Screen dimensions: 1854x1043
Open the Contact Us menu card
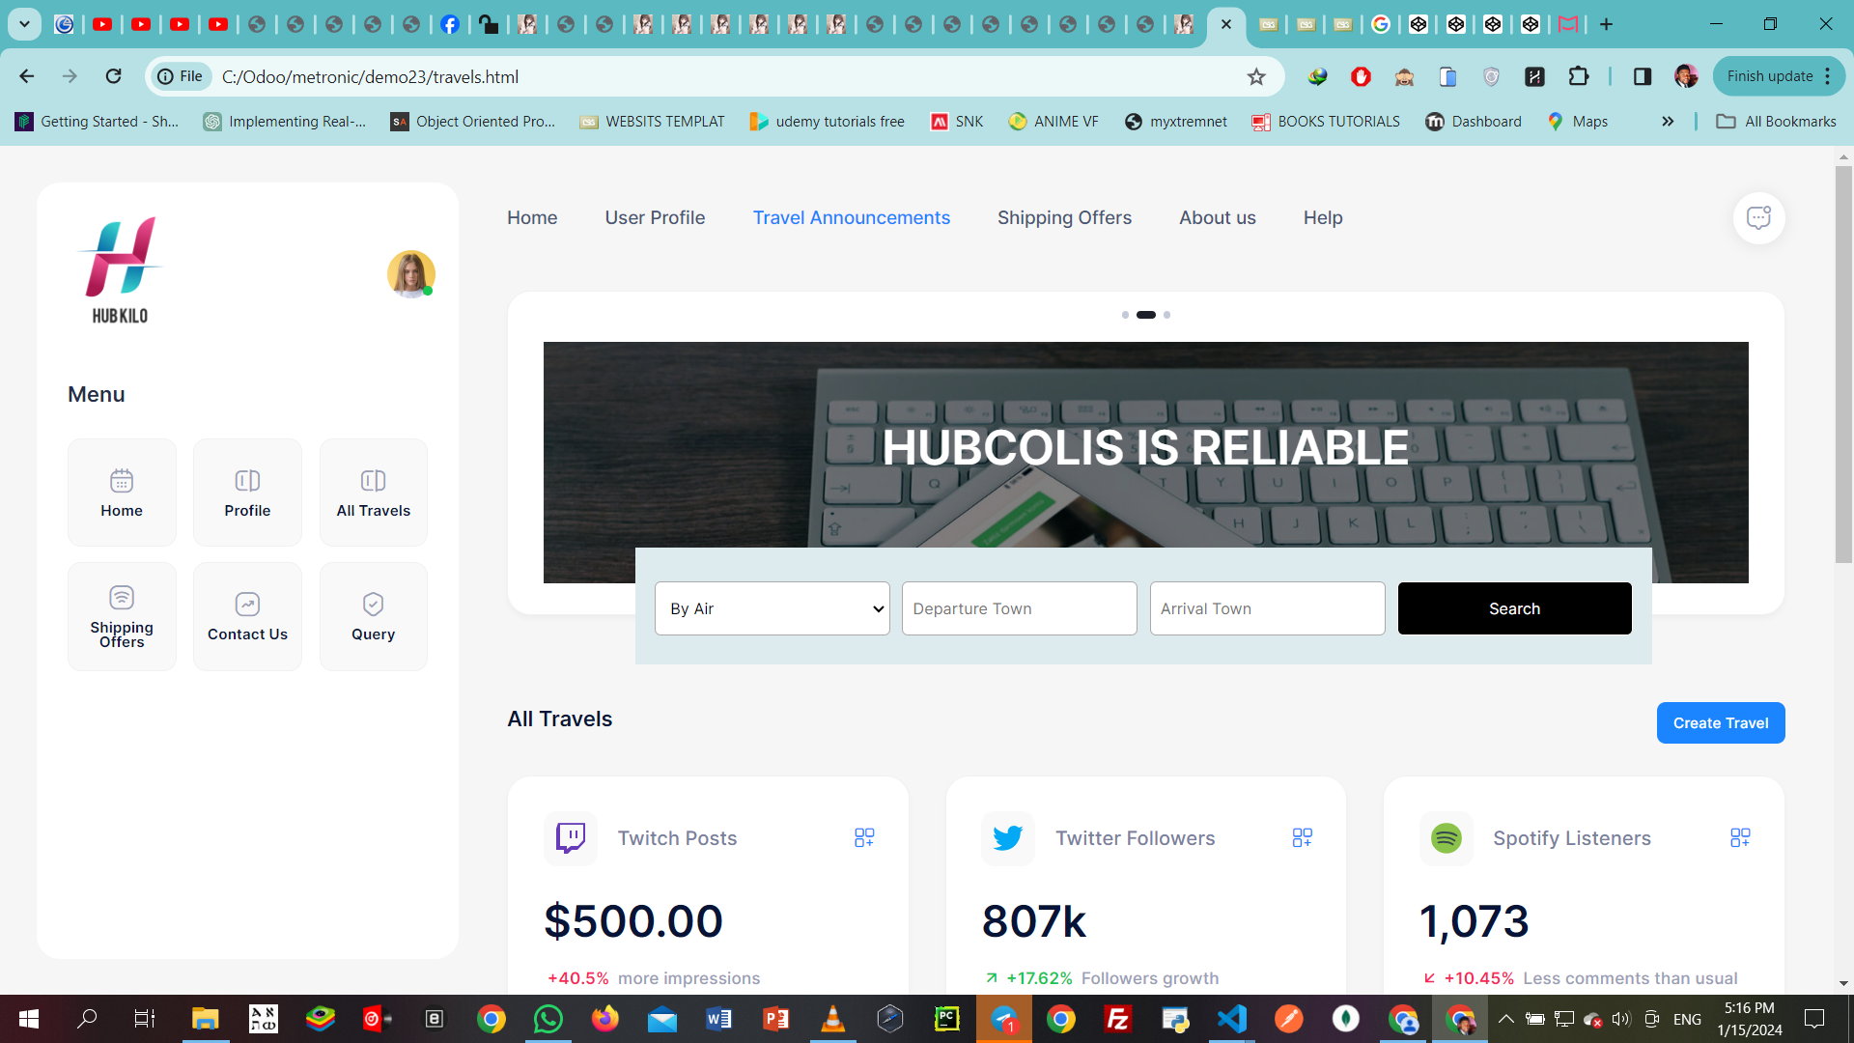point(247,616)
